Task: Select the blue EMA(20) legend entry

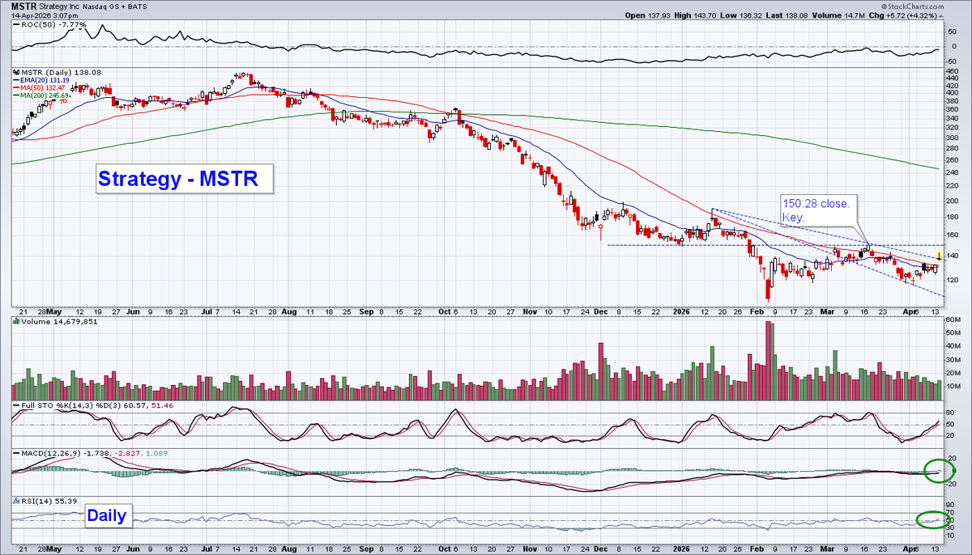Action: pyautogui.click(x=41, y=81)
